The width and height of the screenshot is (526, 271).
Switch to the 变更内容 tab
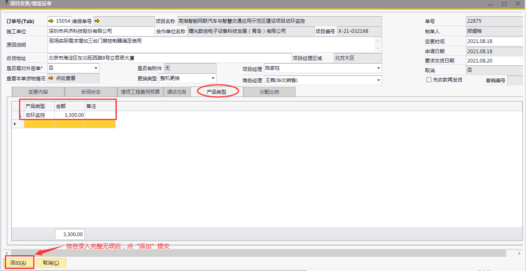tap(38, 92)
